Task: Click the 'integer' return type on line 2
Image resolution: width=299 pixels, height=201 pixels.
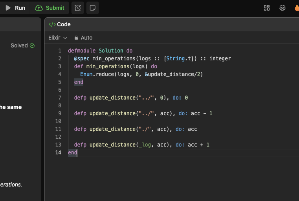Action: (220, 58)
